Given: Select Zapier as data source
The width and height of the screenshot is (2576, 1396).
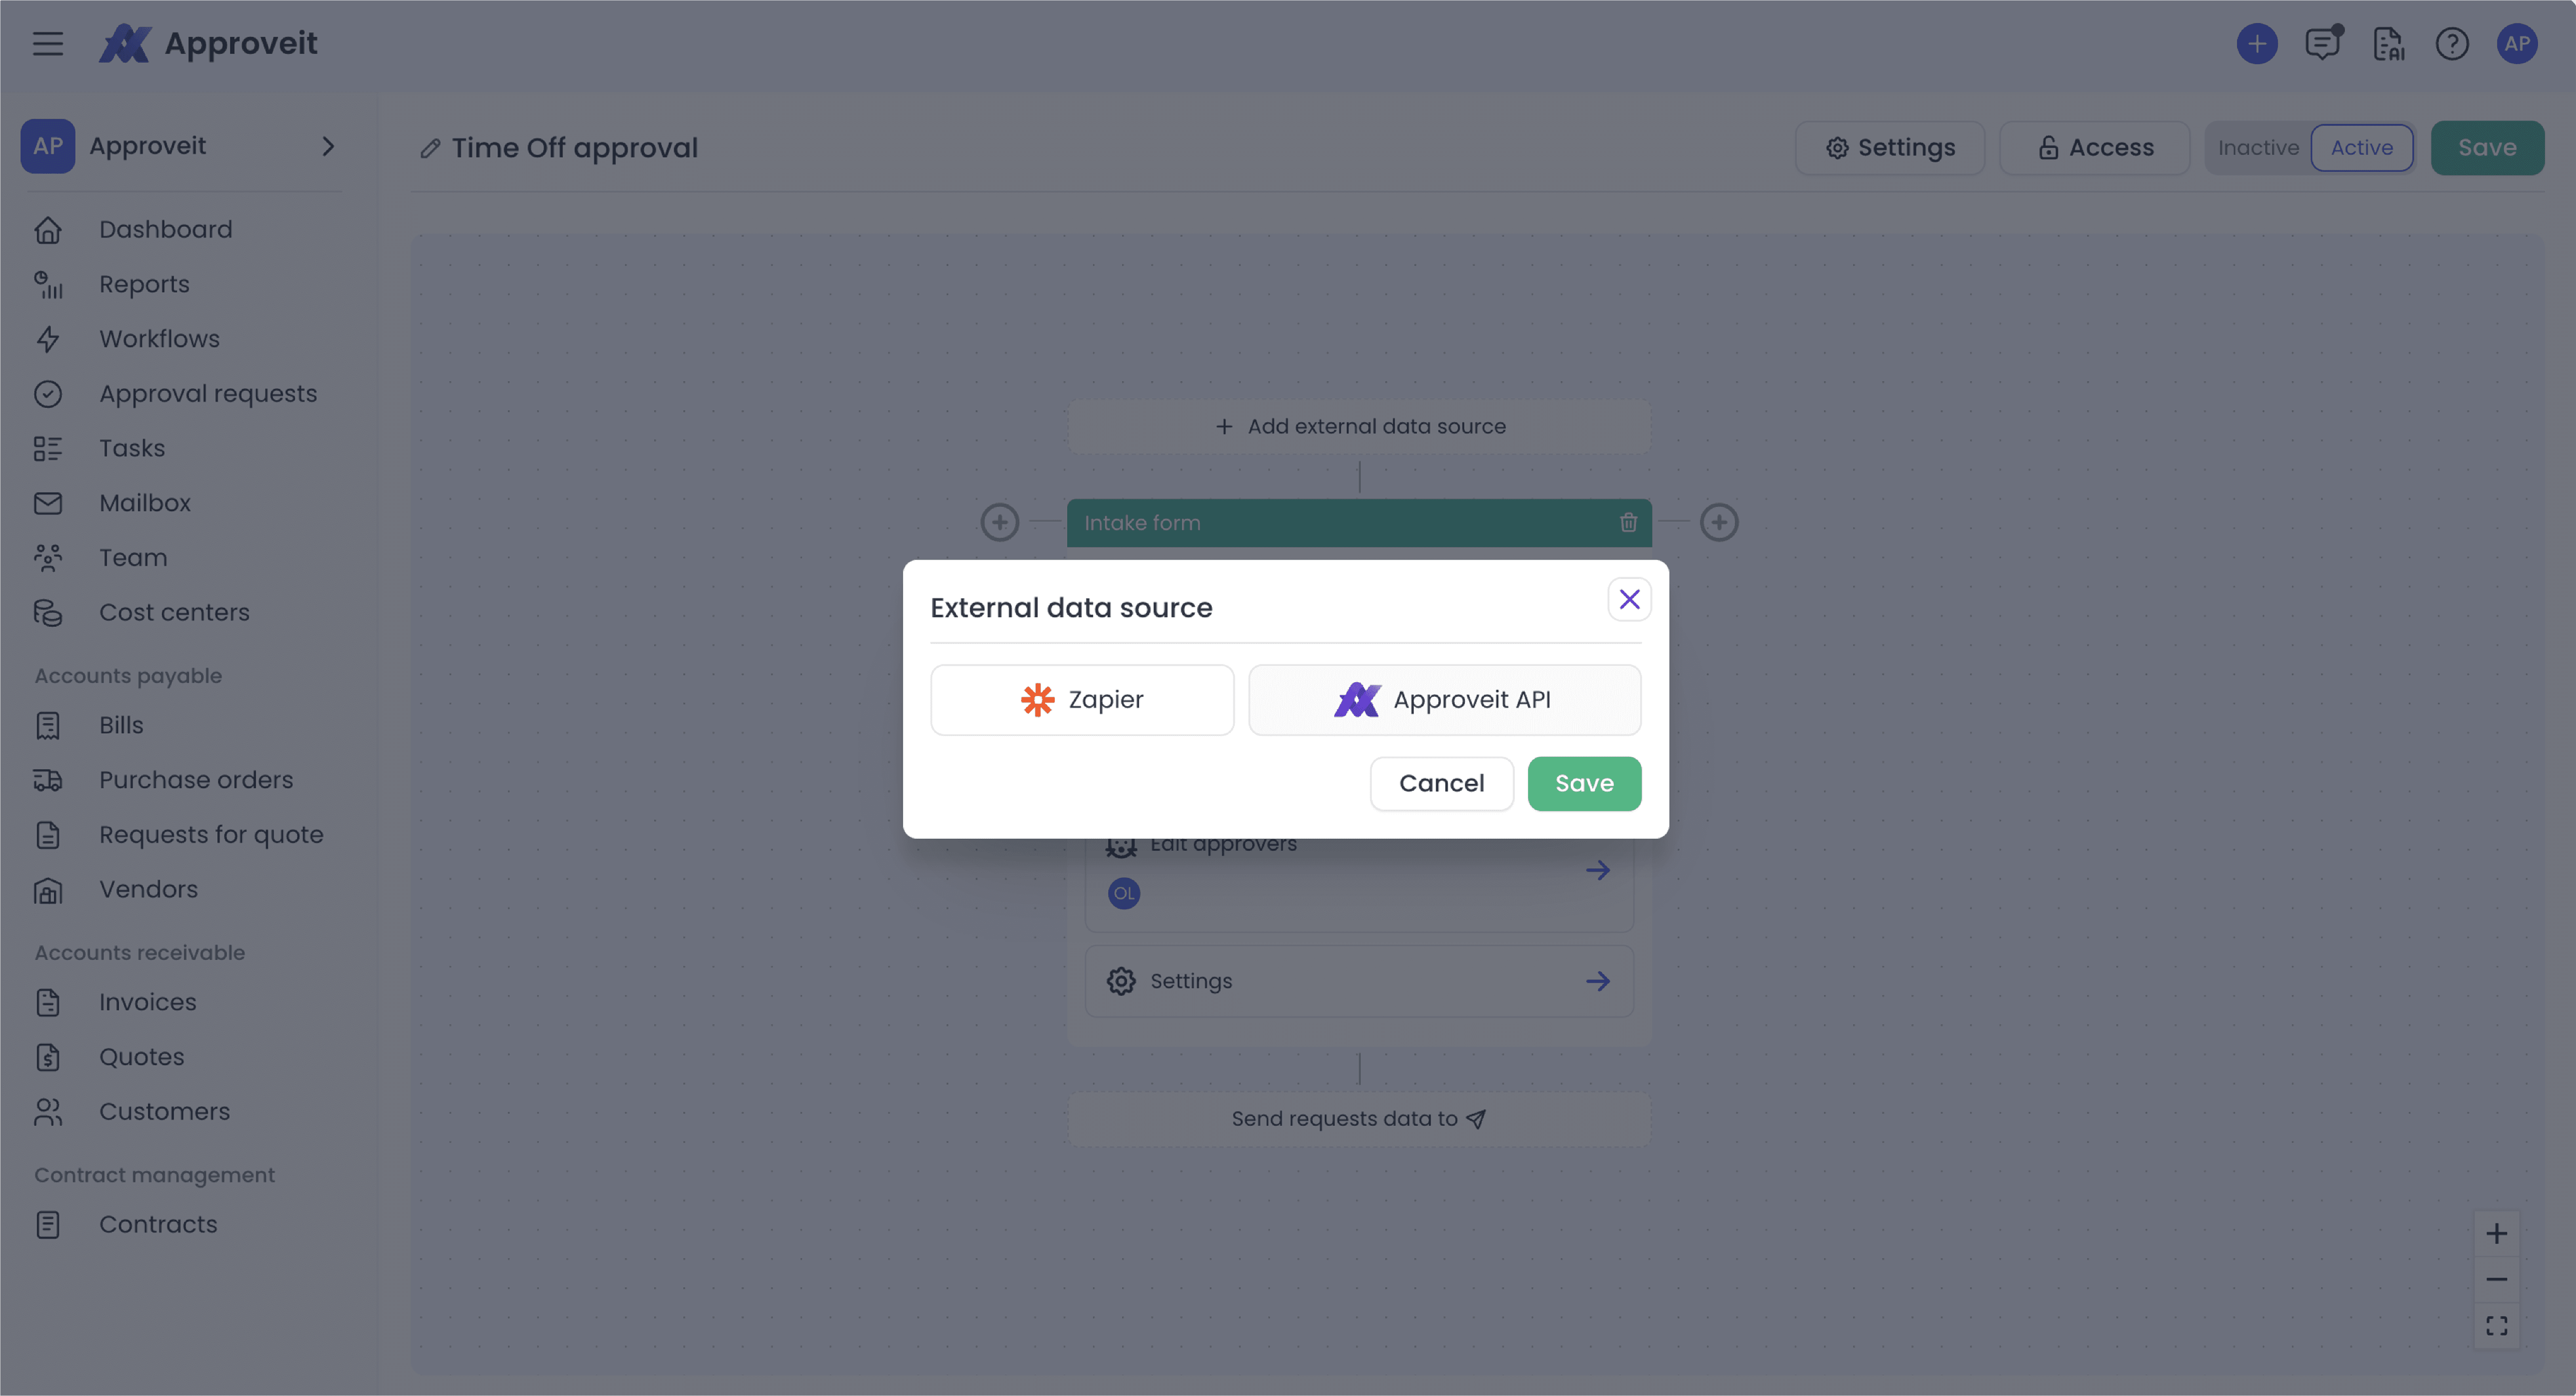Looking at the screenshot, I should (1082, 700).
